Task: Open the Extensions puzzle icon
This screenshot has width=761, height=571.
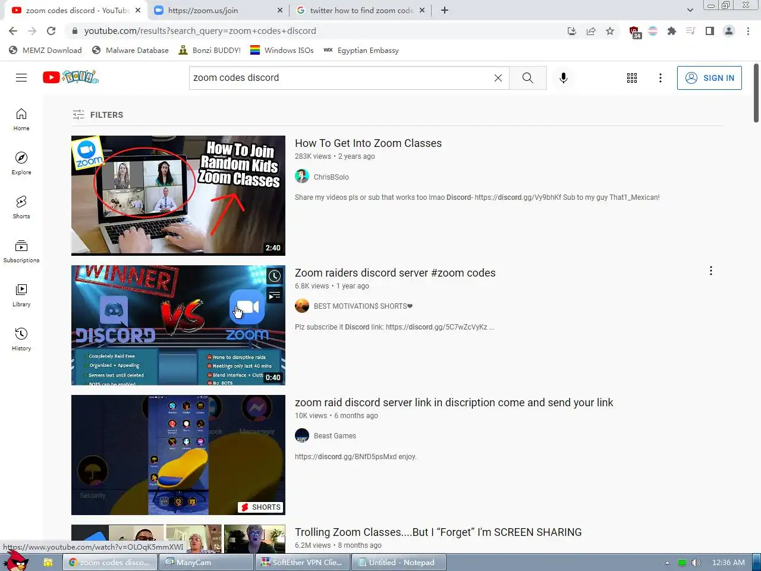Action: (672, 31)
